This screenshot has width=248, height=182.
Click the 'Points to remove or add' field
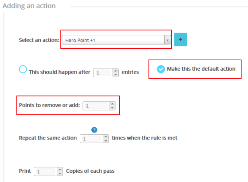[95, 106]
